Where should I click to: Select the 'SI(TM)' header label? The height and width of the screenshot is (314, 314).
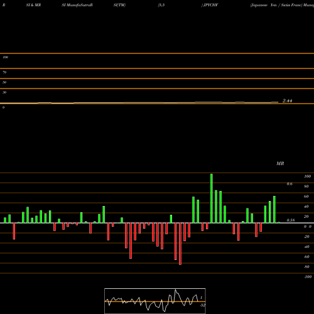click(119, 5)
